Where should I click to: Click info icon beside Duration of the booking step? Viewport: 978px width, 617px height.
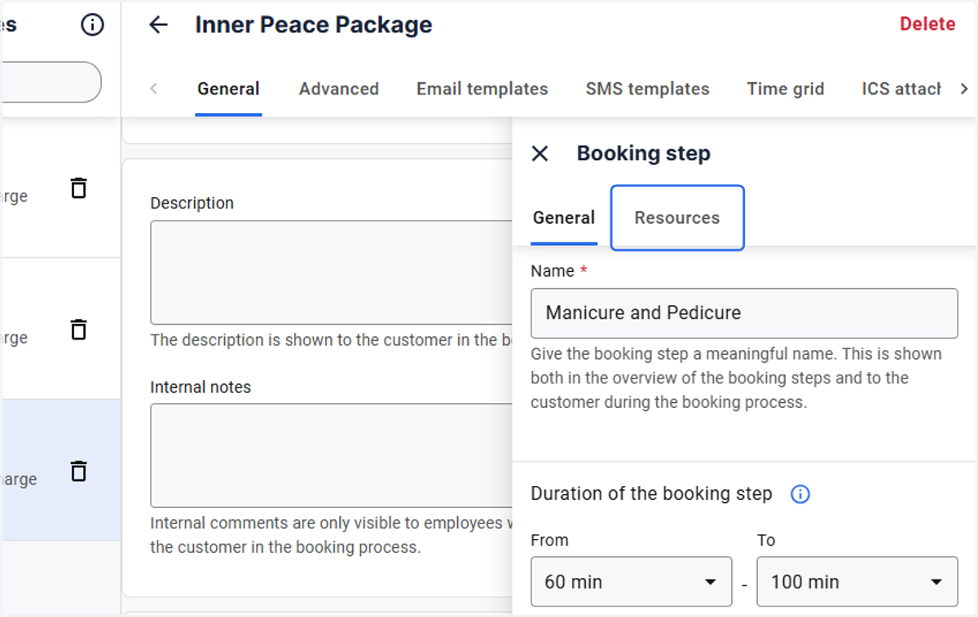click(800, 494)
